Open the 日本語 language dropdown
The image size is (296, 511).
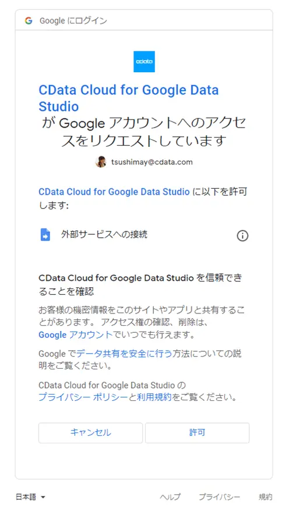click(30, 497)
